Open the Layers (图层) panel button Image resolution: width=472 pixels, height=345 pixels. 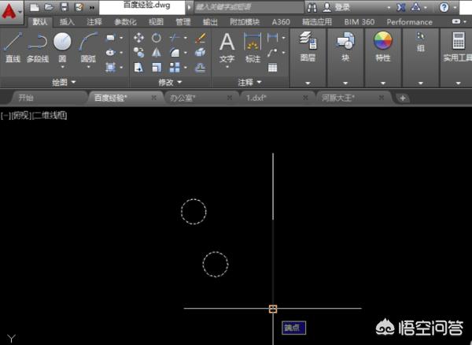pyautogui.click(x=308, y=46)
